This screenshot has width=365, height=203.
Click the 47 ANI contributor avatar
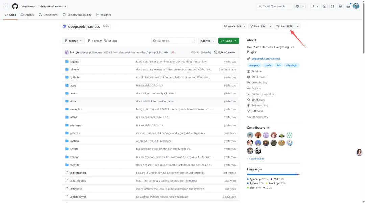[x=258, y=150]
